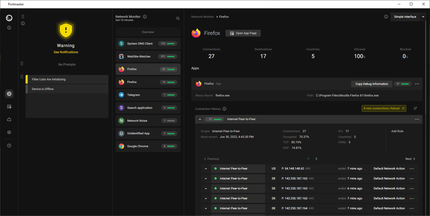Click the 27 badge bar in Peer-to-Peer header

[x=215, y=119]
